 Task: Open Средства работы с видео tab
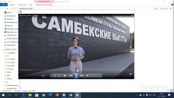tap(44, 5)
